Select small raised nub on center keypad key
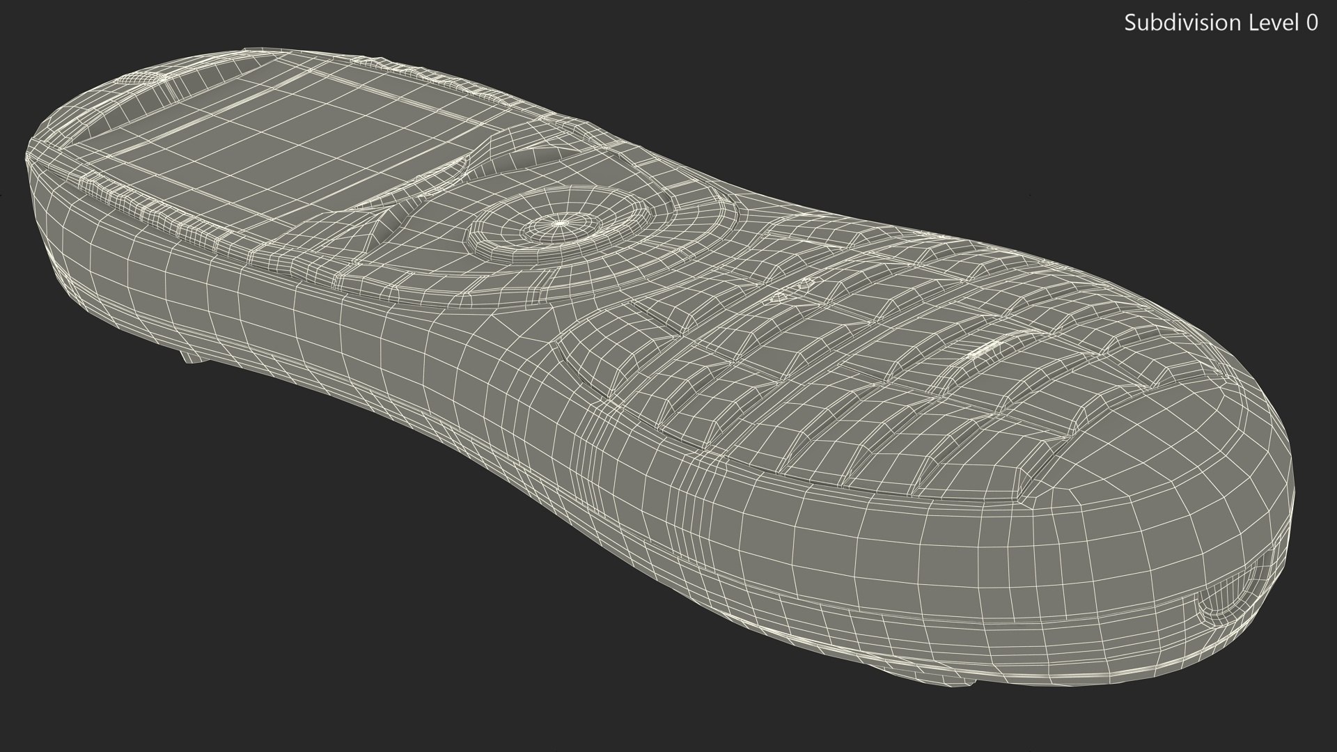Screen dimensions: 1337x752 click(808, 283)
